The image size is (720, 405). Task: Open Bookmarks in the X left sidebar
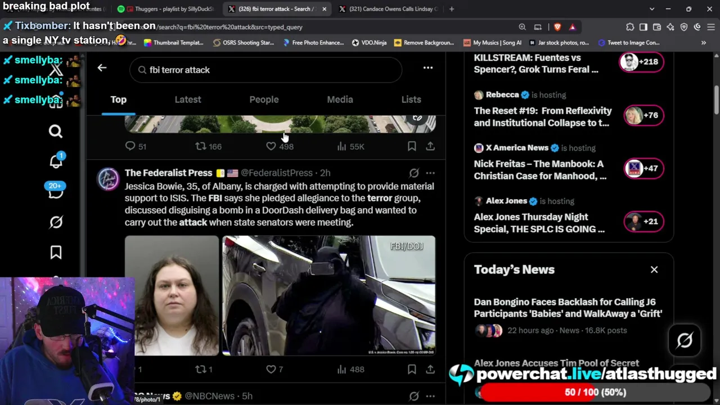pyautogui.click(x=56, y=253)
